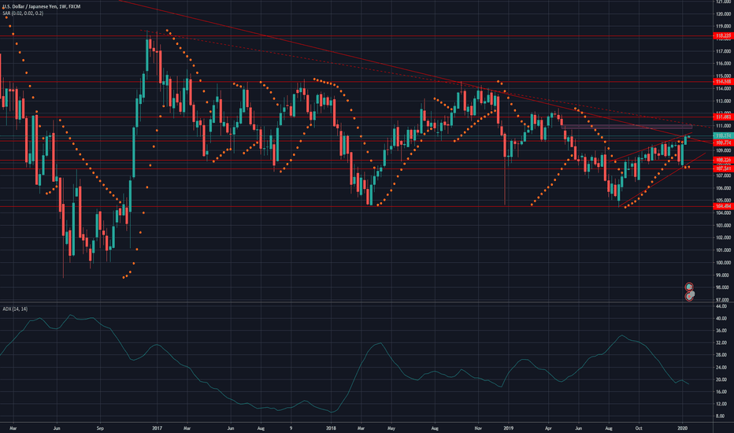Screen dimensions: 734x433
Task: Click the 2019 label on time axis
Action: coord(507,427)
